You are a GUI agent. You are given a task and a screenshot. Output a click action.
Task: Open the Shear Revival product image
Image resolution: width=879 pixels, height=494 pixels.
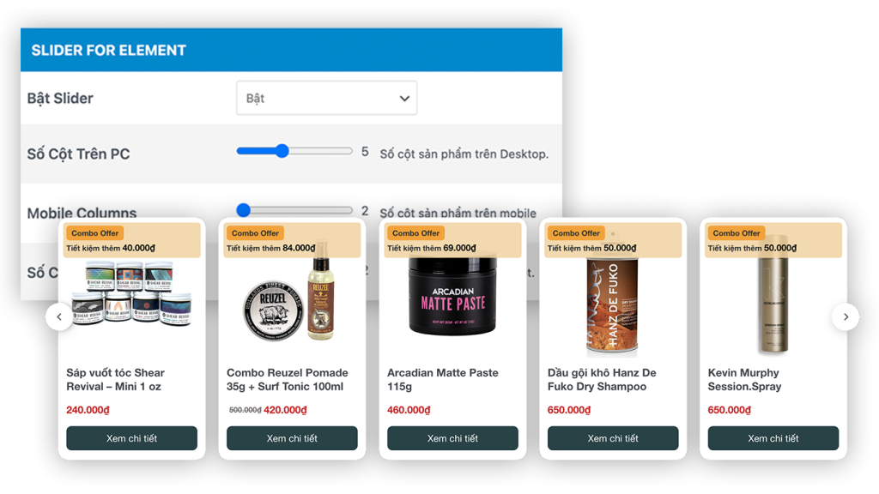(x=131, y=293)
